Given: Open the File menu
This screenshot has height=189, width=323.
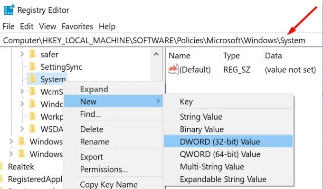Looking at the screenshot, I should pyautogui.click(x=9, y=27).
